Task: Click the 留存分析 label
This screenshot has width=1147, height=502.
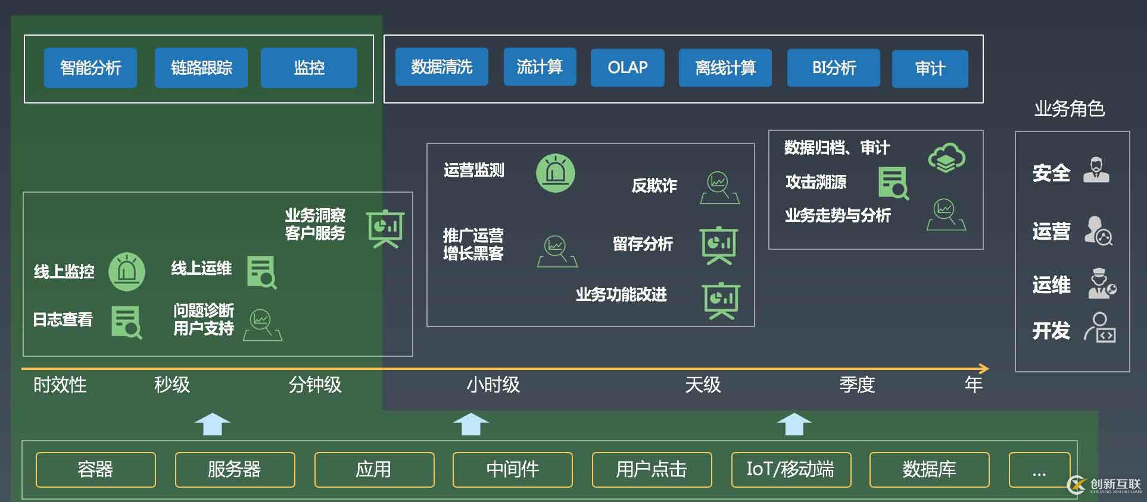Action: pyautogui.click(x=643, y=244)
